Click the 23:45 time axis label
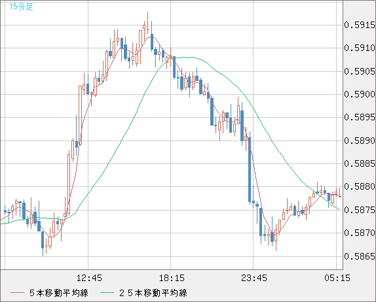This screenshot has height=302, width=376. pos(254,278)
